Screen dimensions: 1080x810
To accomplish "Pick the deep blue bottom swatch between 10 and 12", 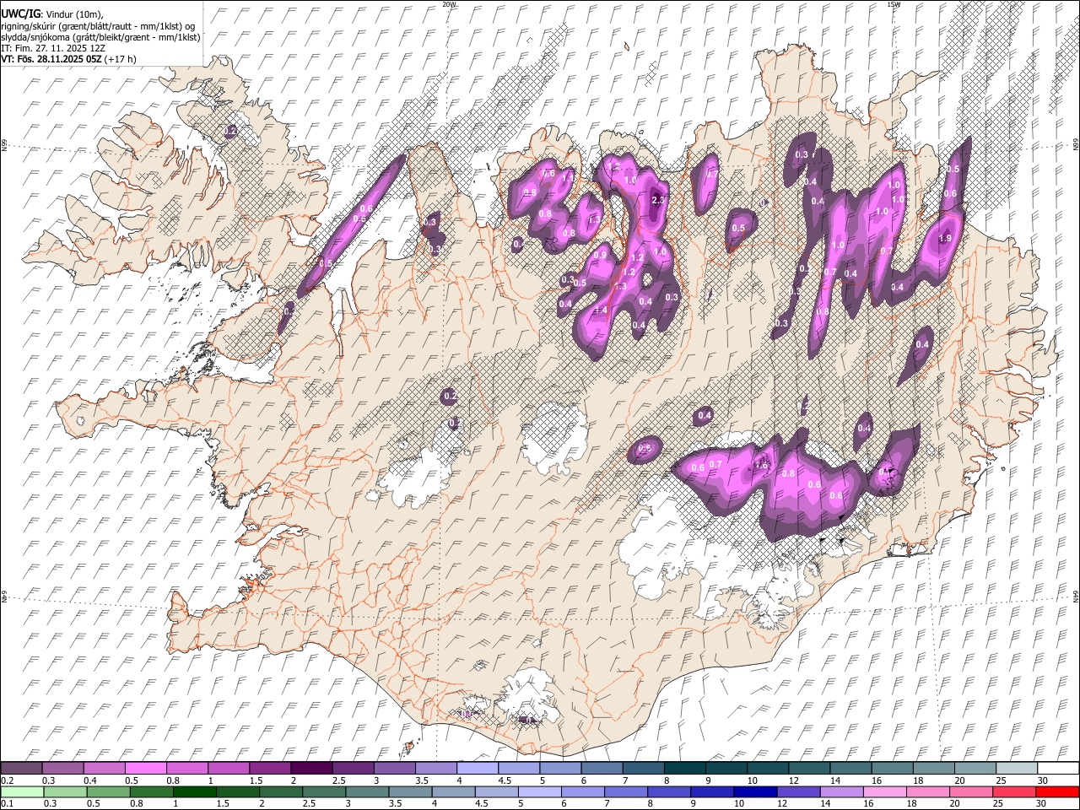I will [754, 791].
